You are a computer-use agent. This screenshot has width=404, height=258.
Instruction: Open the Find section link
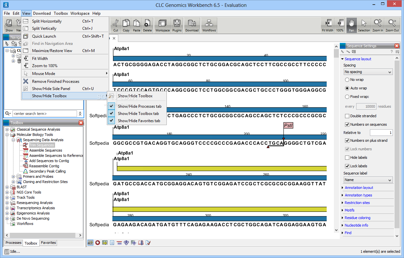tap(348, 233)
